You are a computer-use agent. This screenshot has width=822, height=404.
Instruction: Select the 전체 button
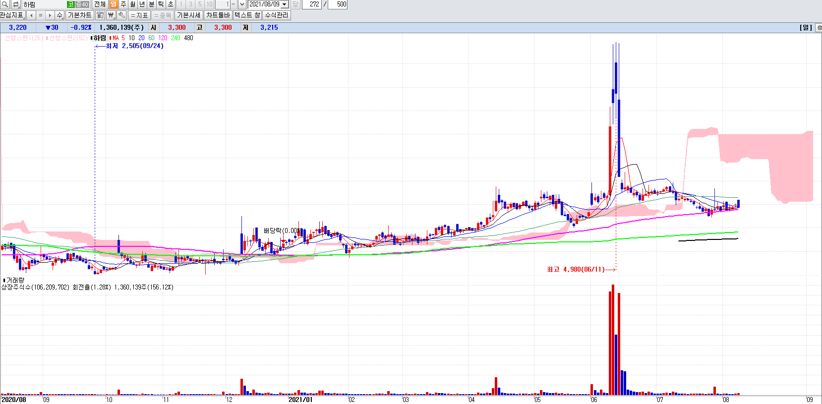tap(100, 4)
